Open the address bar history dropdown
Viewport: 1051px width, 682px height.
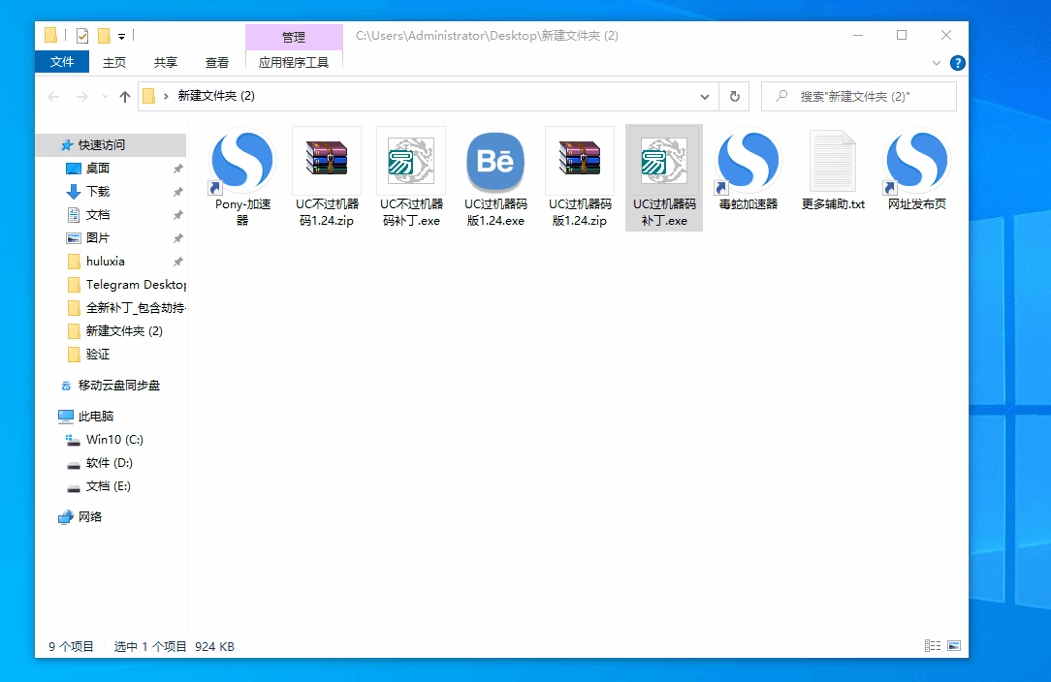click(705, 97)
